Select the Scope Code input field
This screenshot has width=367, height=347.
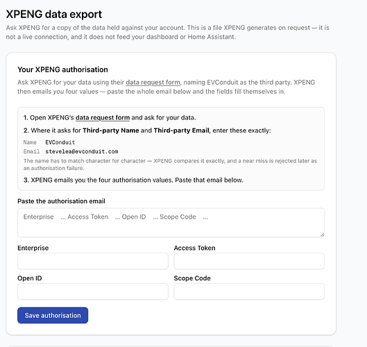(x=249, y=291)
